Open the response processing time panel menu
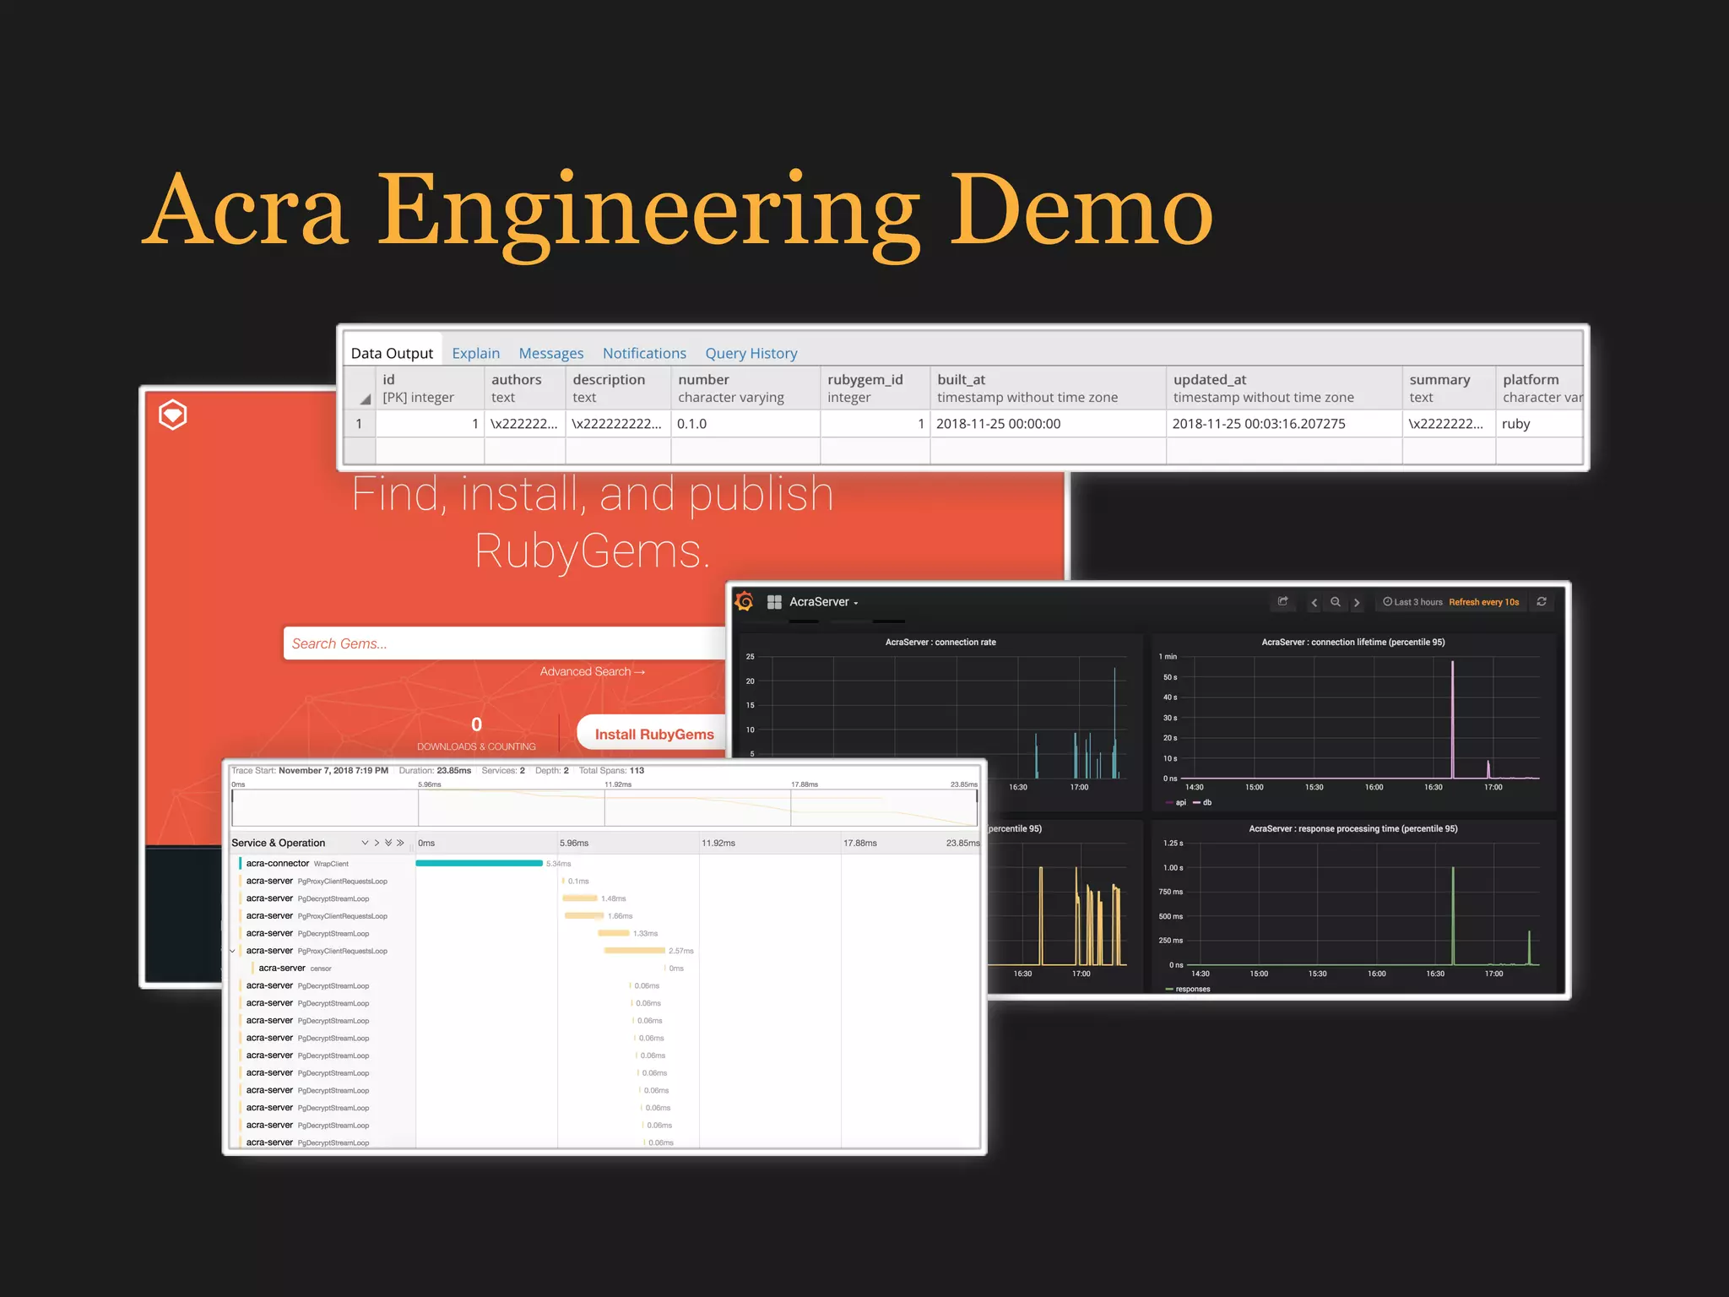Screen dimensions: 1729x1297 (1353, 829)
